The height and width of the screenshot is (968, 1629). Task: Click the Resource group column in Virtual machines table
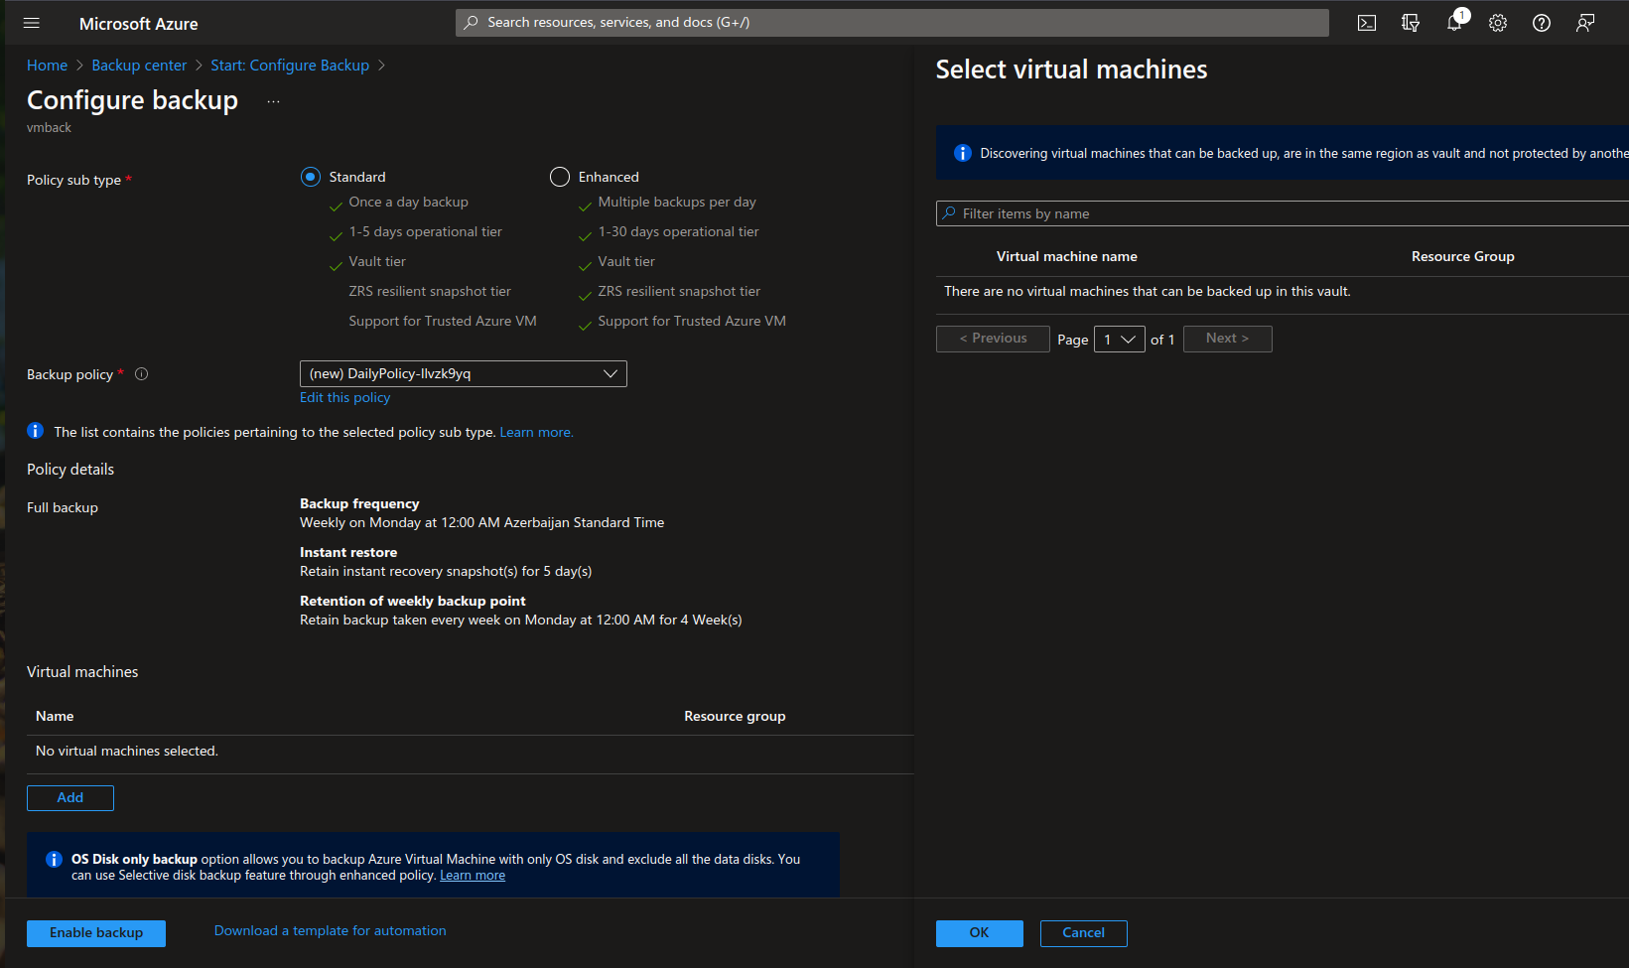click(x=735, y=716)
